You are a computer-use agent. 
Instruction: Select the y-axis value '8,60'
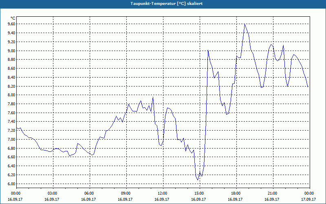(11, 69)
